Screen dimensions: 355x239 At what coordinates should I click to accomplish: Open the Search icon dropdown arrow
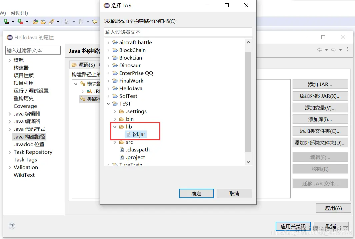click(x=58, y=22)
